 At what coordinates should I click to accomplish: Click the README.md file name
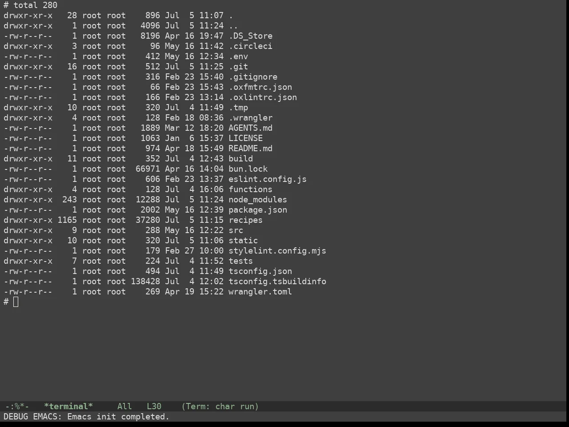pyautogui.click(x=250, y=149)
